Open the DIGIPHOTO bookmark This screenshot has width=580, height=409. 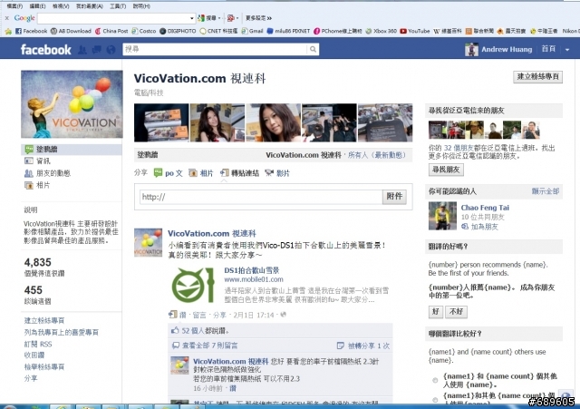click(178, 31)
